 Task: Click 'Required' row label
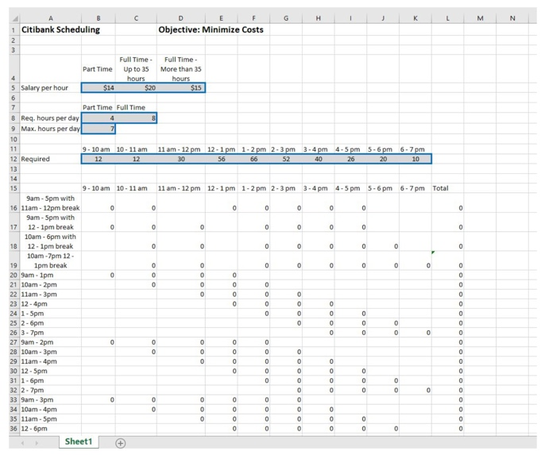pos(35,159)
